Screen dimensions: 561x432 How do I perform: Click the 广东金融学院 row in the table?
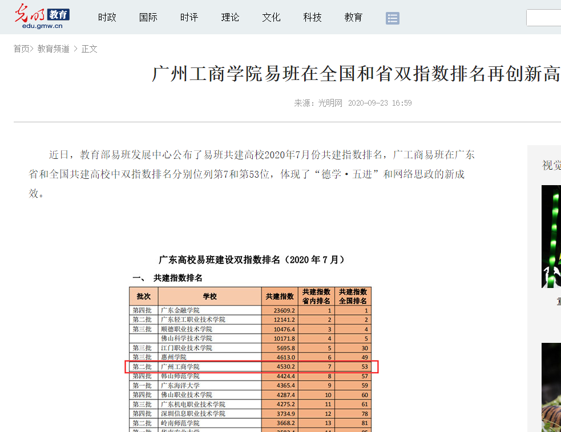251,310
